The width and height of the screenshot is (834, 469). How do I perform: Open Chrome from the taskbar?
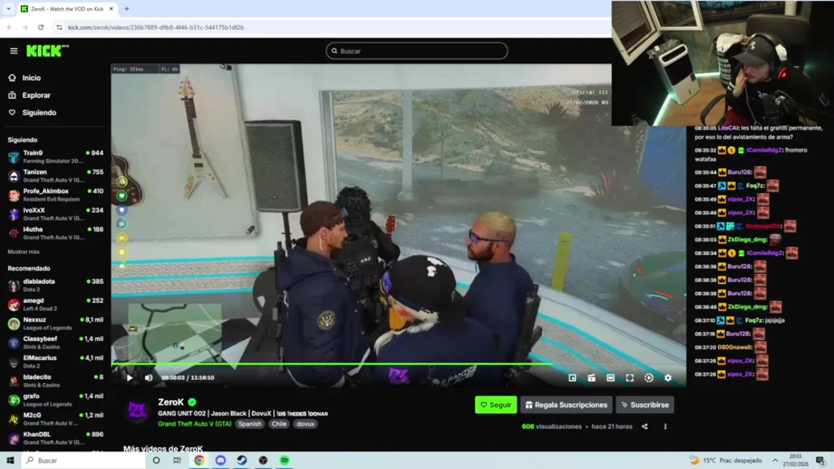coord(199,461)
